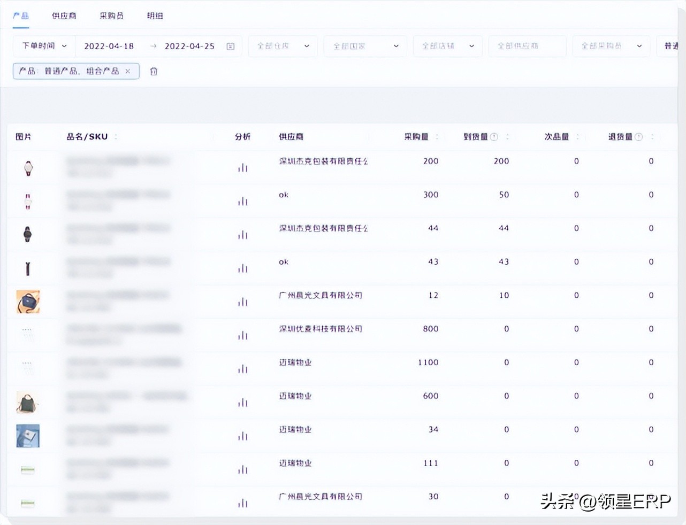Open the calendar icon in the date range
686x525 pixels.
click(x=231, y=47)
